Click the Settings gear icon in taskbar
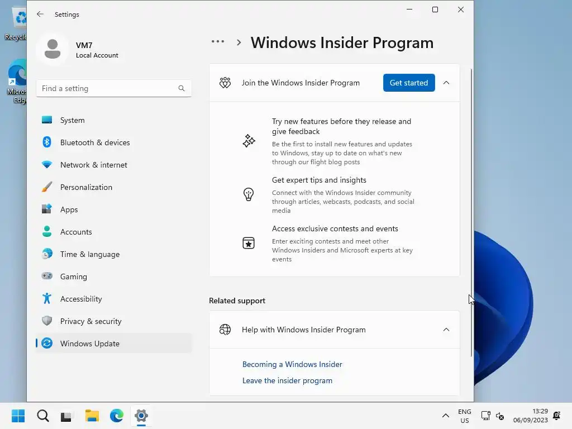Image resolution: width=572 pixels, height=429 pixels. click(x=141, y=416)
